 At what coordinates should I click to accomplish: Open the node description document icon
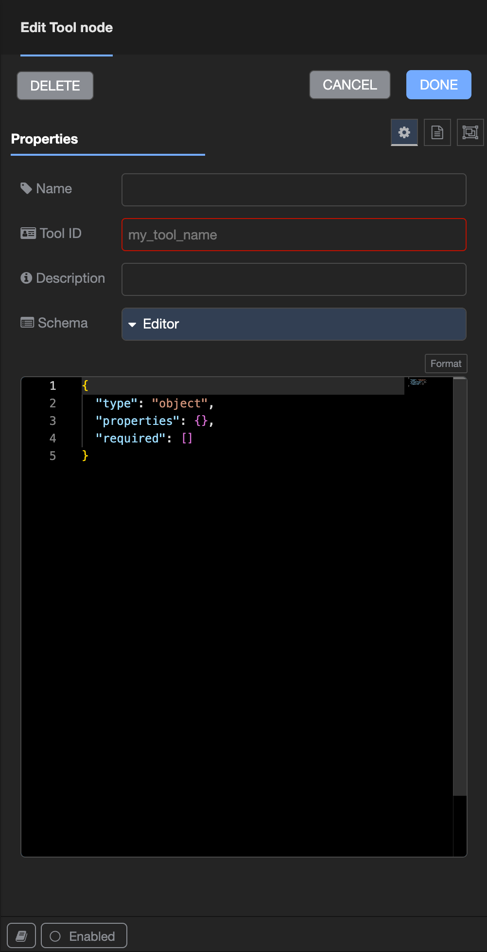(437, 132)
